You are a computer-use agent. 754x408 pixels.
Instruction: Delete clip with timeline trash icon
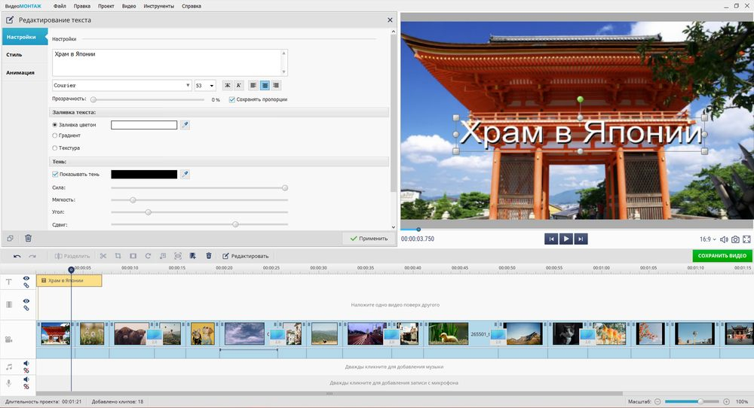[x=209, y=256]
